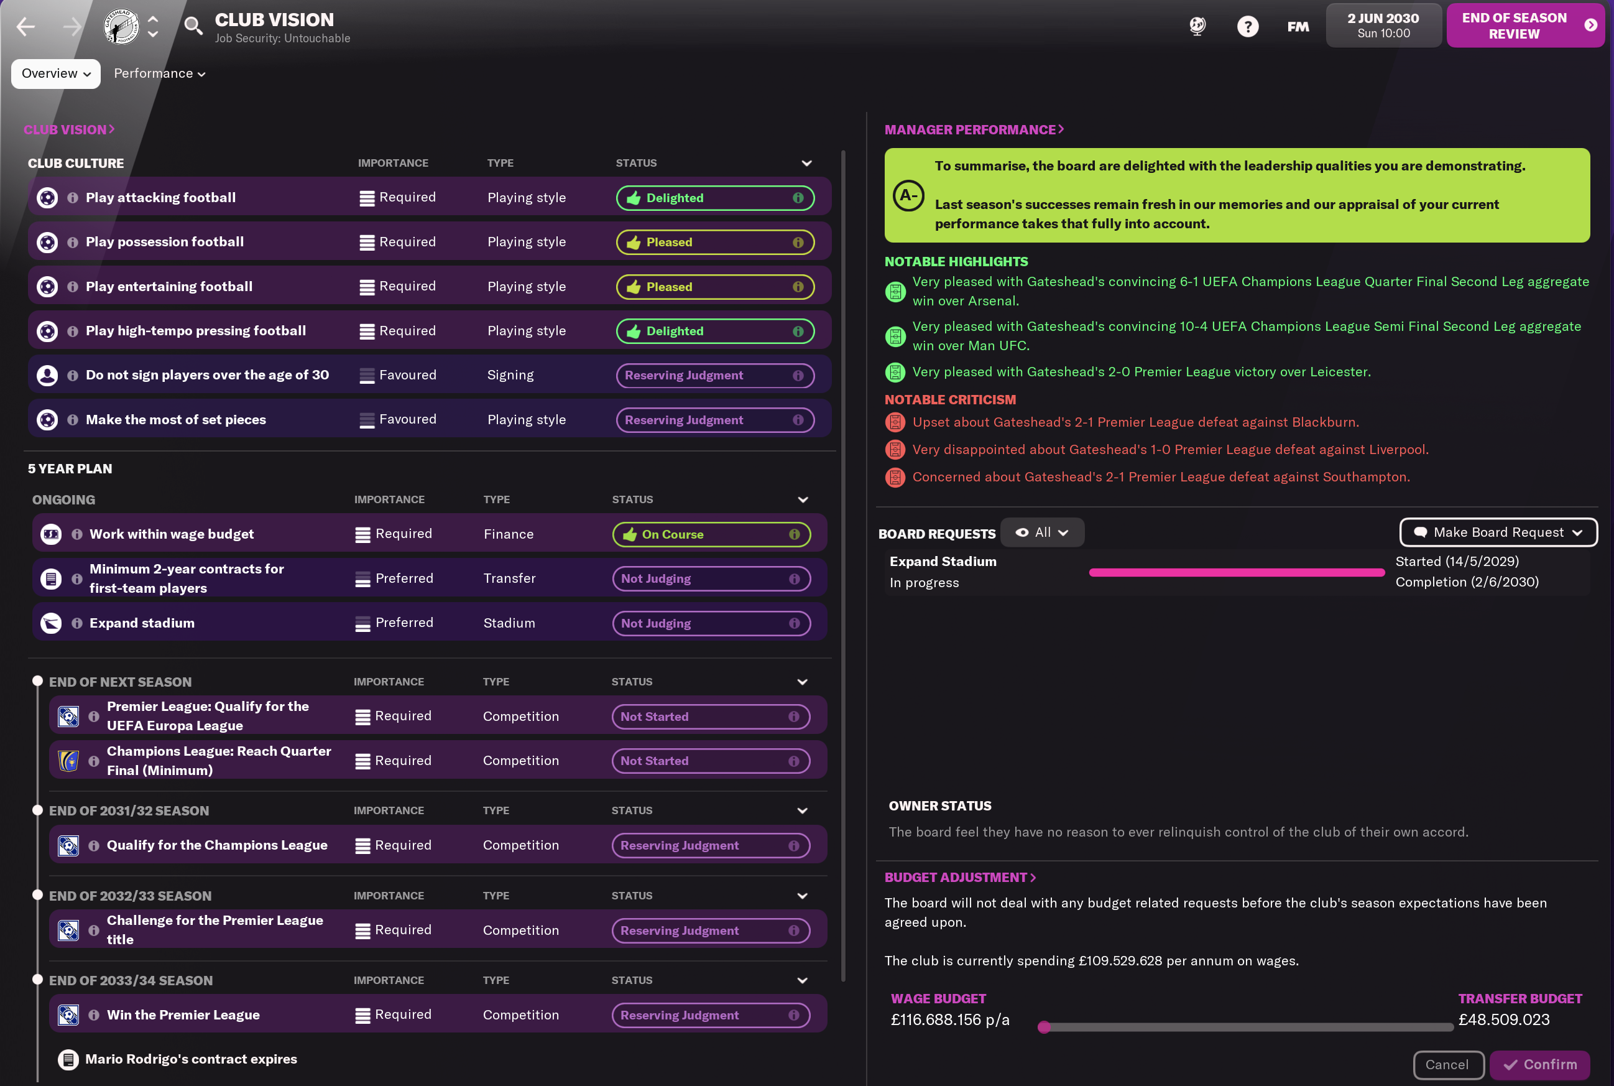Click info icon in On Course wage budget status
1614x1086 pixels.
[x=794, y=534]
